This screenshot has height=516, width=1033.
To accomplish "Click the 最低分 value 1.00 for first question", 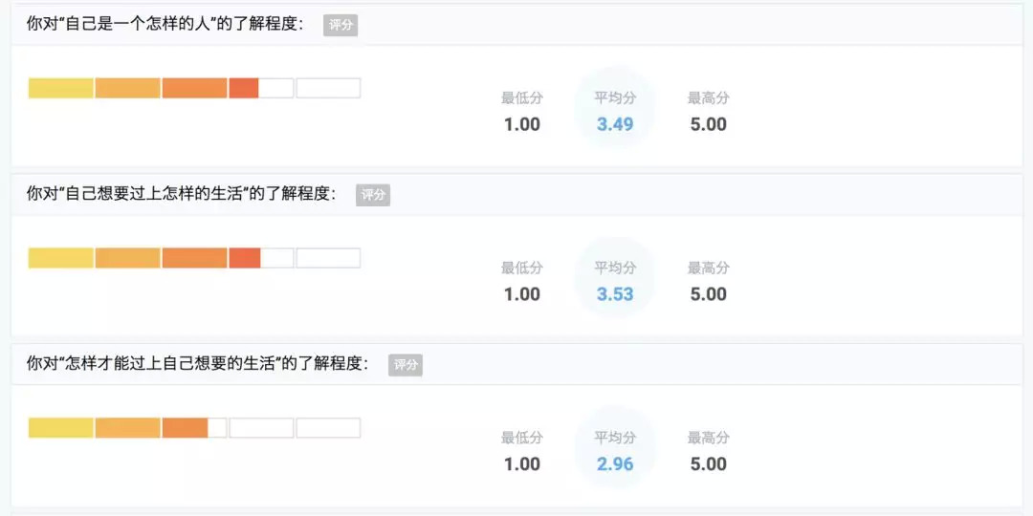I will 522,124.
